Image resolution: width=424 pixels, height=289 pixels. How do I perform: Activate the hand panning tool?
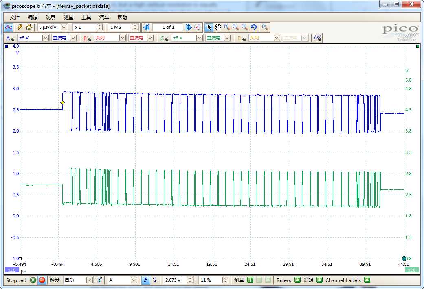pos(218,27)
